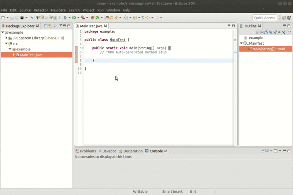Switch to the Java perspective icon
This screenshot has width=293, height=195.
[x=289, y=18]
